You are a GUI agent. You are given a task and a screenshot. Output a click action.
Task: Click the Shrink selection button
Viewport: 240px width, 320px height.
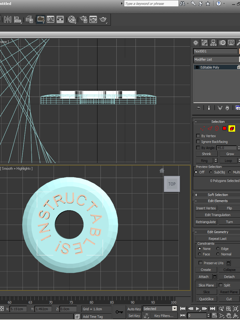206,154
